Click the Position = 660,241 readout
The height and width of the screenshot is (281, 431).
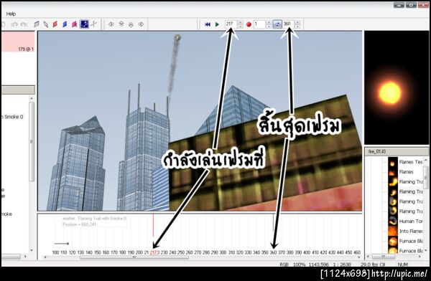[80, 224]
